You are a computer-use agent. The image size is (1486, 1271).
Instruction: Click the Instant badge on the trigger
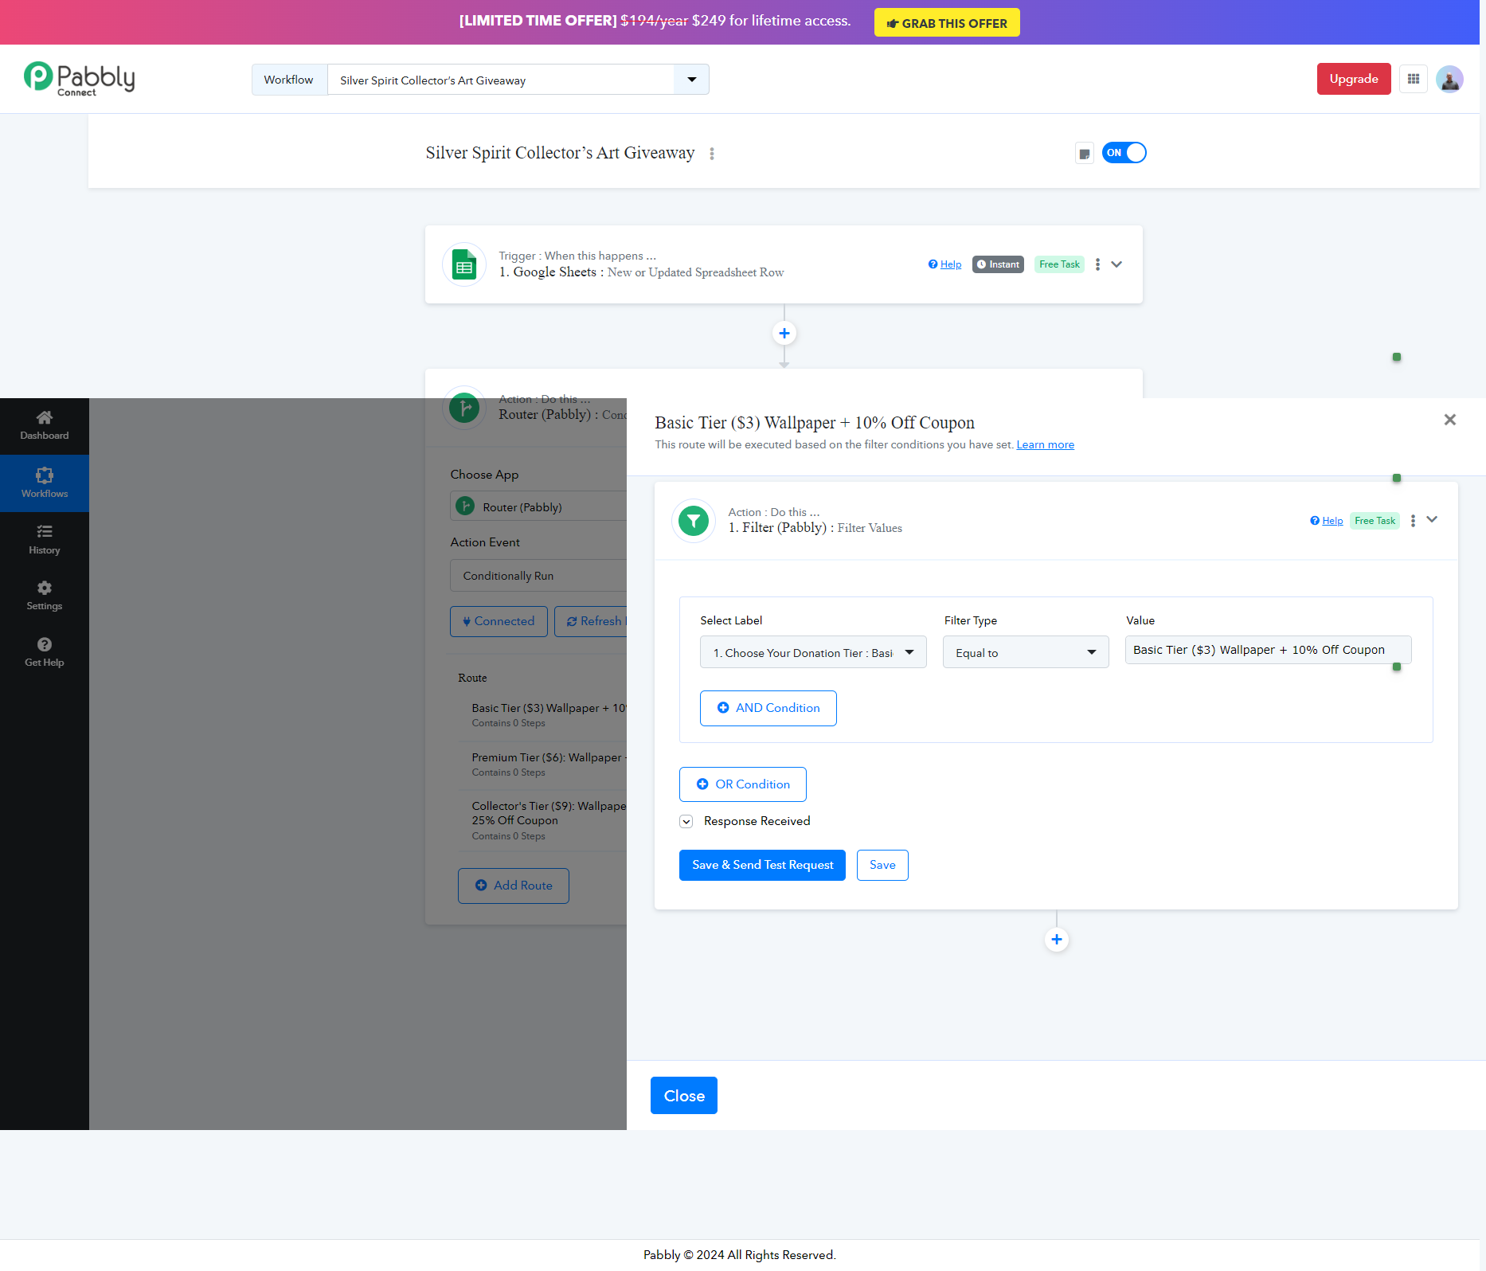click(x=998, y=264)
